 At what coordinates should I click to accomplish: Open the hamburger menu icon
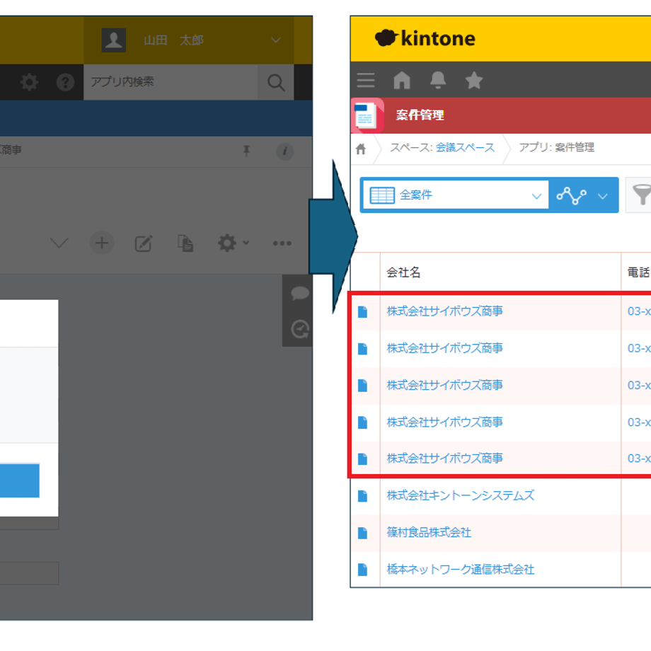366,80
